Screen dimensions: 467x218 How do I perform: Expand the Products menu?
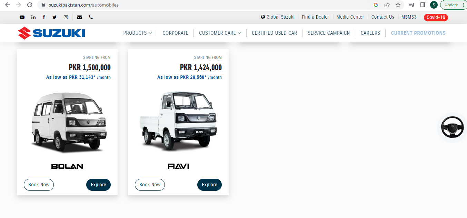coord(137,33)
